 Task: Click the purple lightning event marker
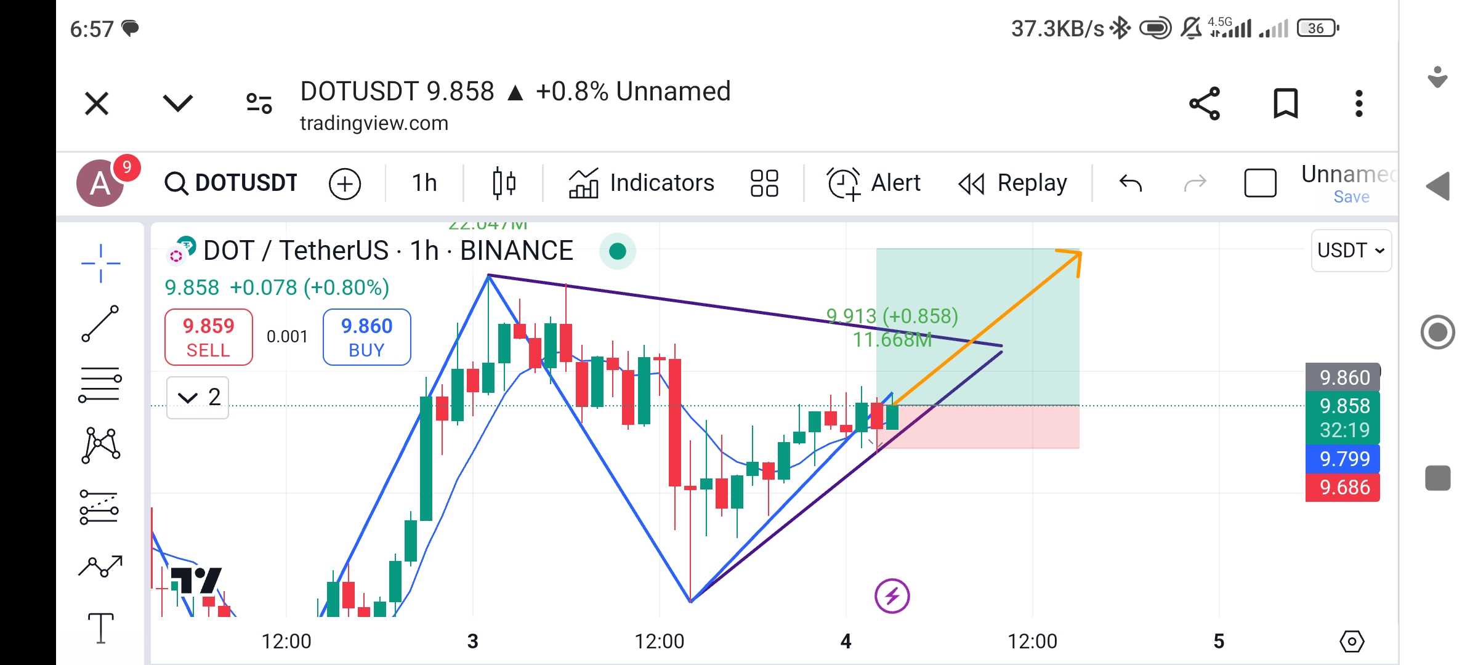pos(892,596)
